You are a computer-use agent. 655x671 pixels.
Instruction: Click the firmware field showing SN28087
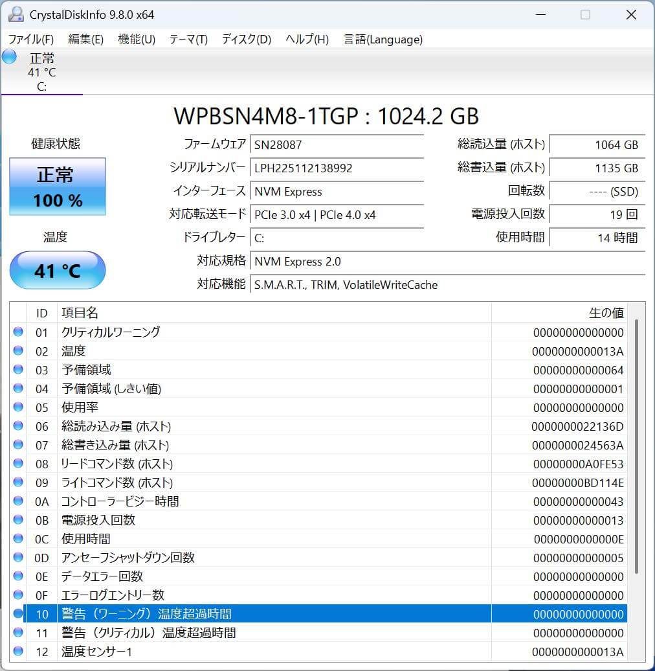[337, 144]
